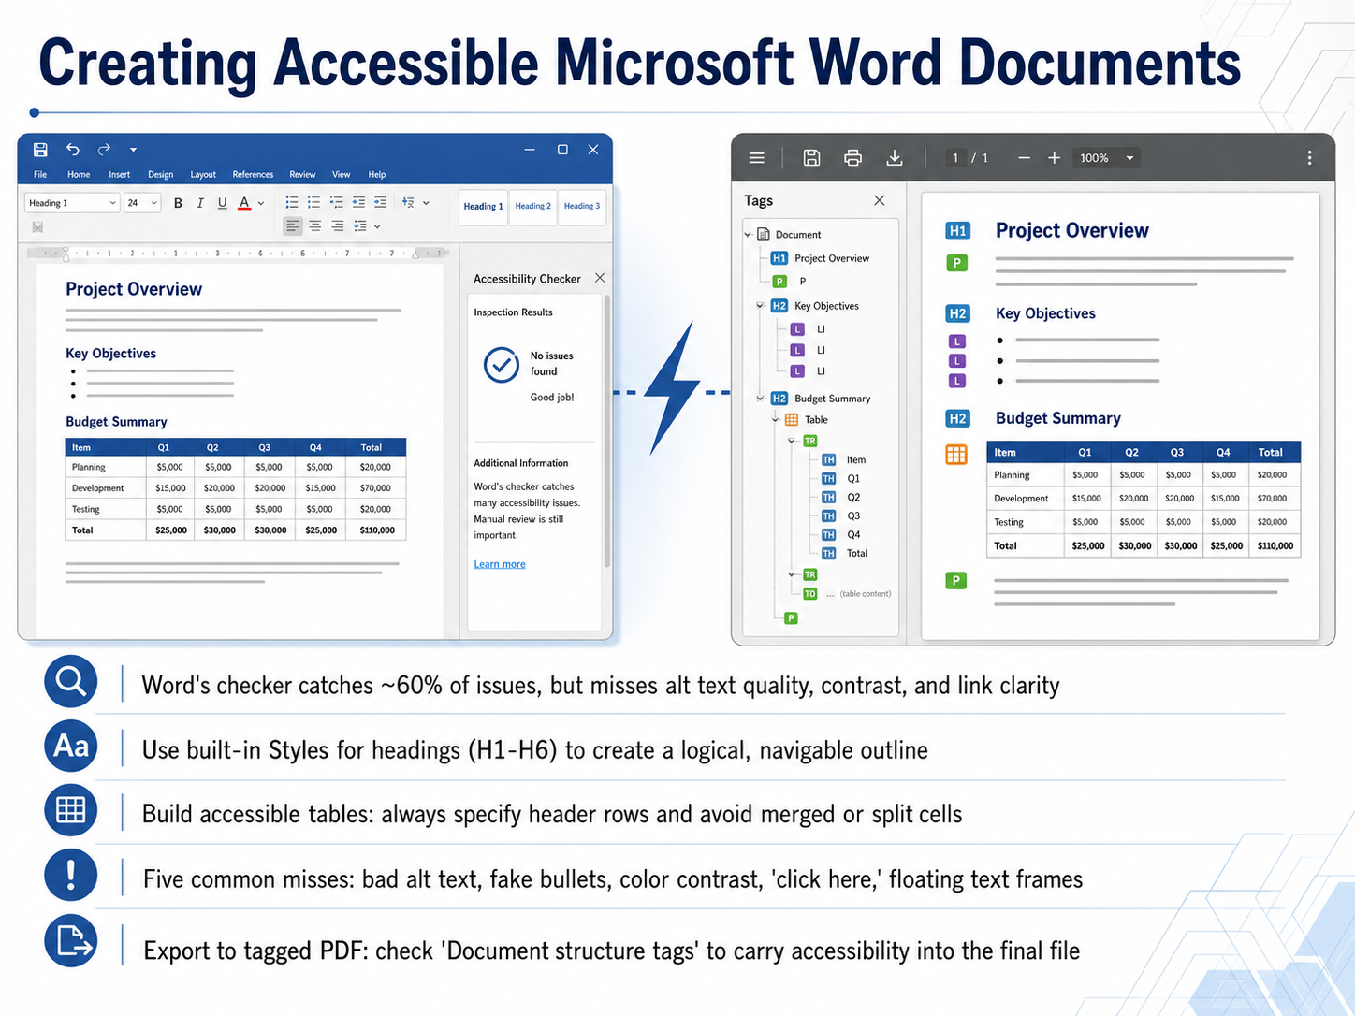Open the Quick Access Toolbar customize arrow
Image resolution: width=1355 pixels, height=1016 pixels.
[x=133, y=150]
